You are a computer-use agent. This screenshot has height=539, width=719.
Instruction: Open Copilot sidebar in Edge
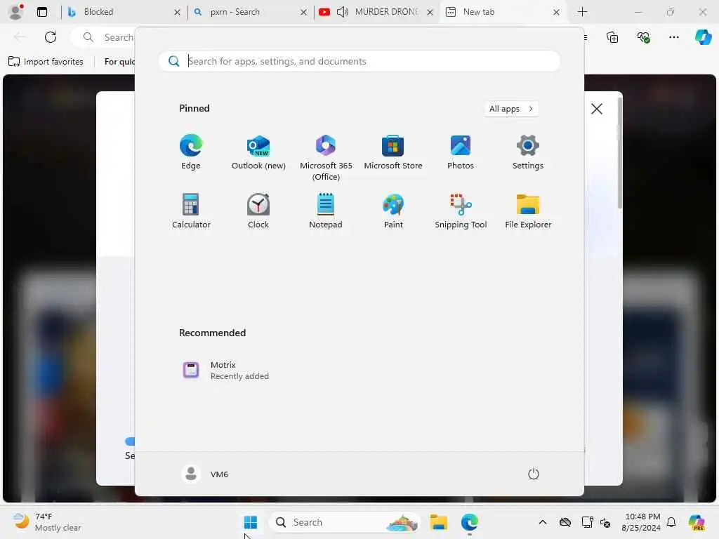tap(703, 37)
